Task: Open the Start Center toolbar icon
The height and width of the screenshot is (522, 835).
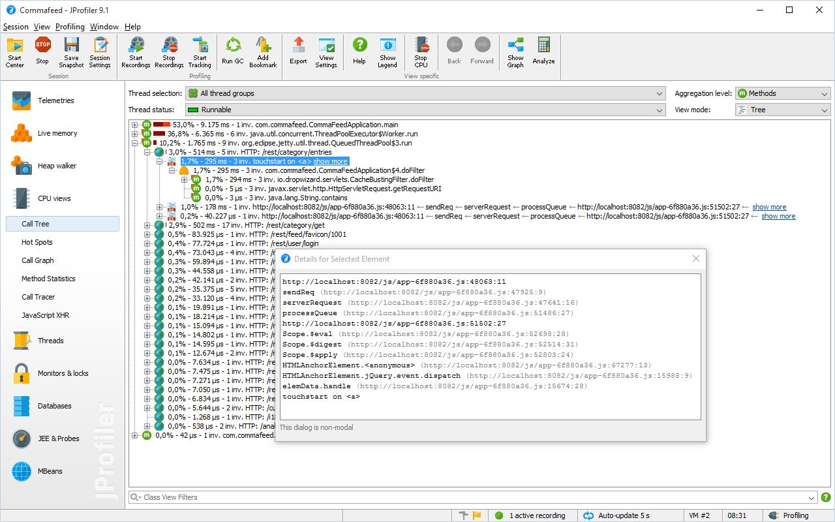Action: (x=14, y=52)
